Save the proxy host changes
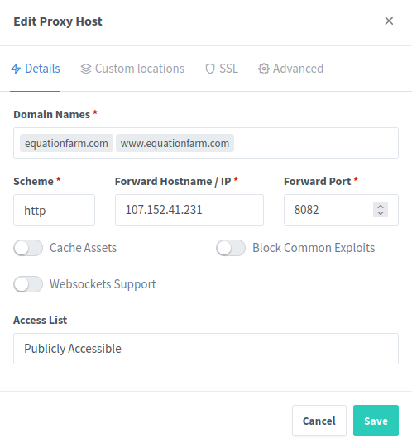Viewport: 412px width, 447px height. 376,421
